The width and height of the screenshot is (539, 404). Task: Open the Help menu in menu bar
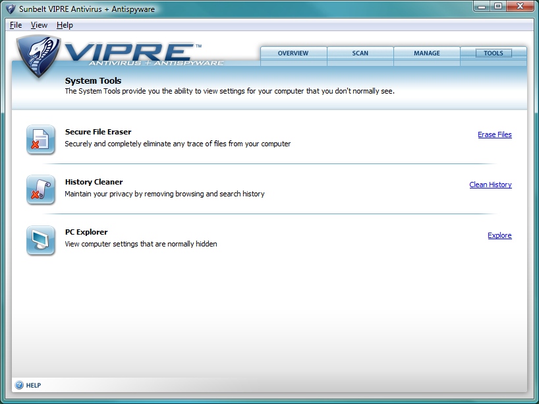point(65,25)
